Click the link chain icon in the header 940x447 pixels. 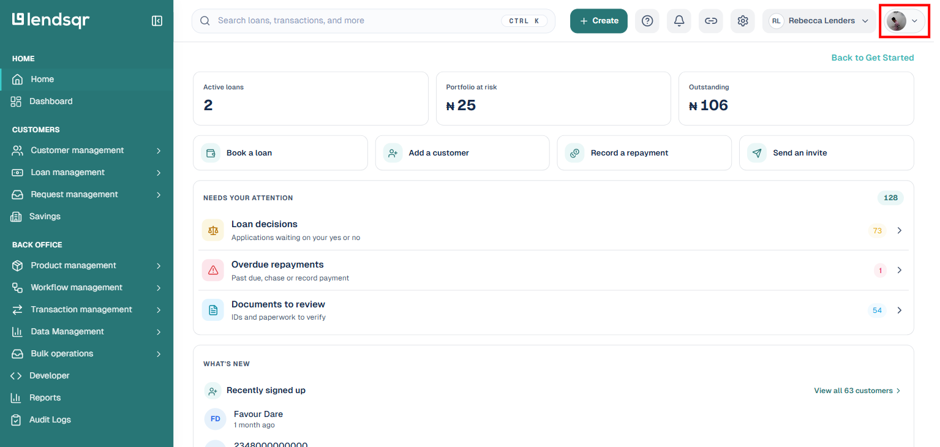click(x=711, y=21)
